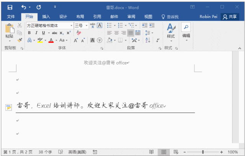The width and height of the screenshot is (245, 156).
Task: Apply the red font color
Action: (x=51, y=40)
